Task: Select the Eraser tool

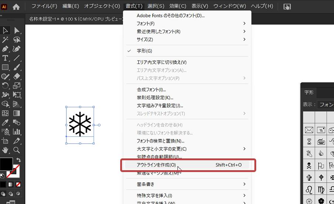Action: tap(17, 76)
